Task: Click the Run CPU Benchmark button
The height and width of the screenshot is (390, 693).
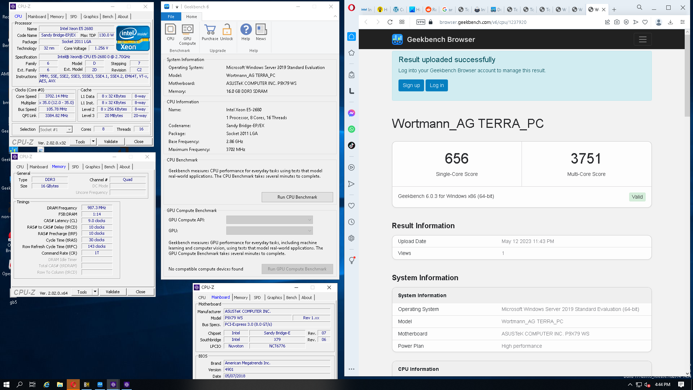Action: point(297,197)
